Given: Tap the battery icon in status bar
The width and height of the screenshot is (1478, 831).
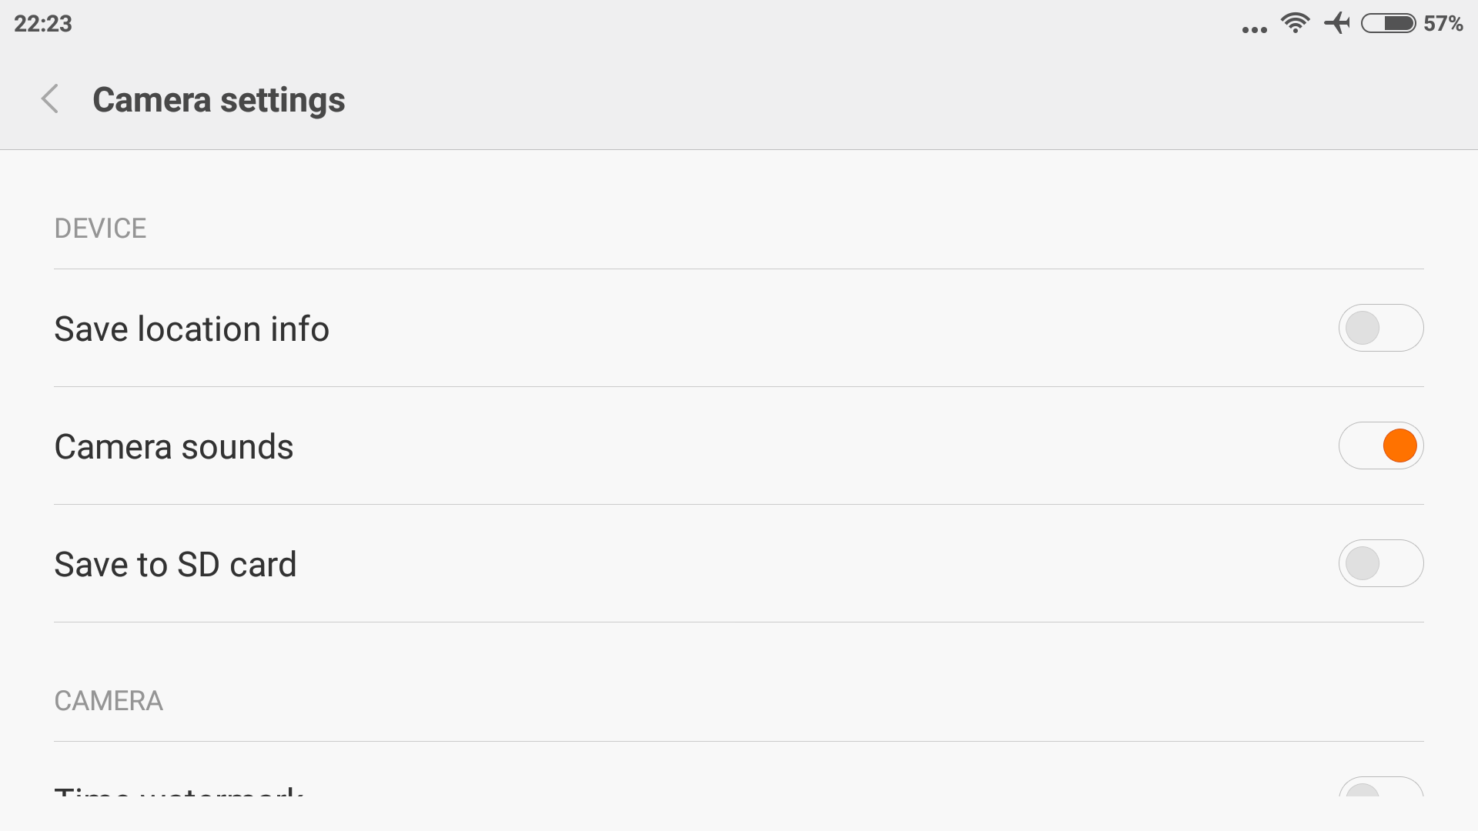Looking at the screenshot, I should 1389,24.
